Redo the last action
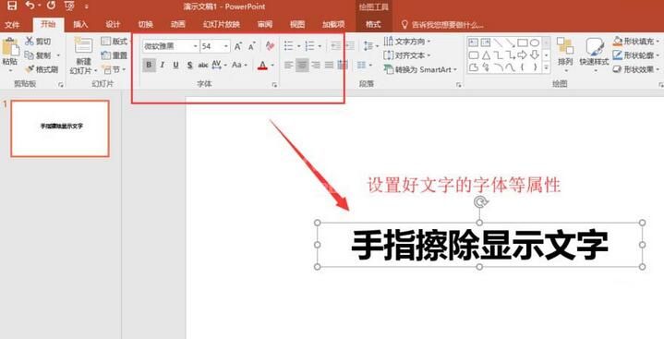Viewport: 664px width, 339px height. tap(51, 6)
